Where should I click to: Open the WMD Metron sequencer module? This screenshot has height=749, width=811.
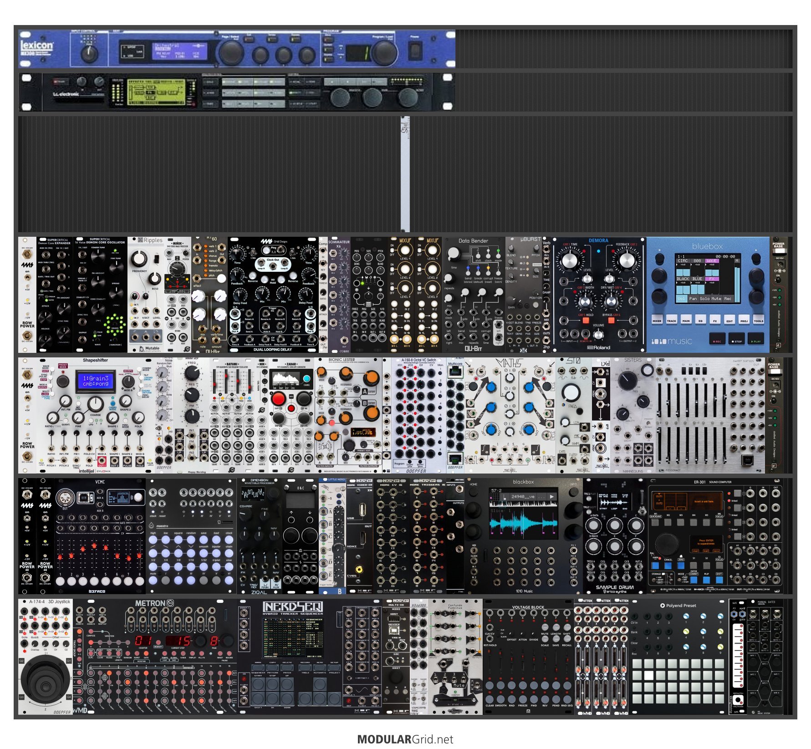(x=155, y=657)
